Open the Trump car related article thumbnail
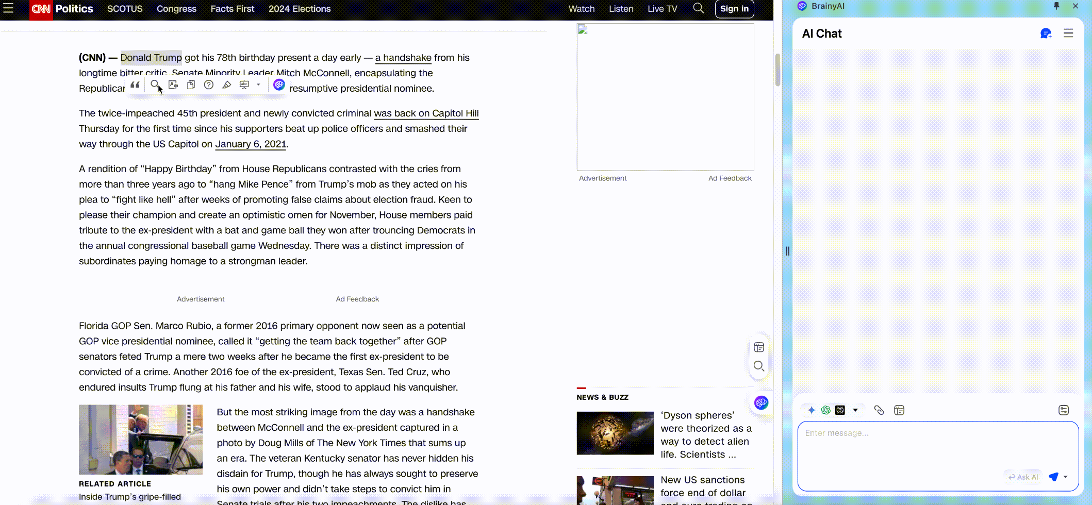1092x505 pixels. coord(141,440)
